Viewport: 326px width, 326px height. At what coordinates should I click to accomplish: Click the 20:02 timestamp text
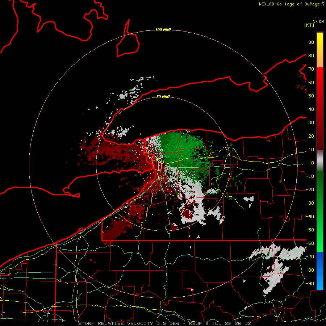point(243,323)
